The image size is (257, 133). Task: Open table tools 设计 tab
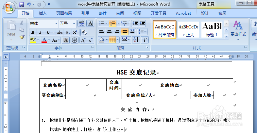[205, 13]
